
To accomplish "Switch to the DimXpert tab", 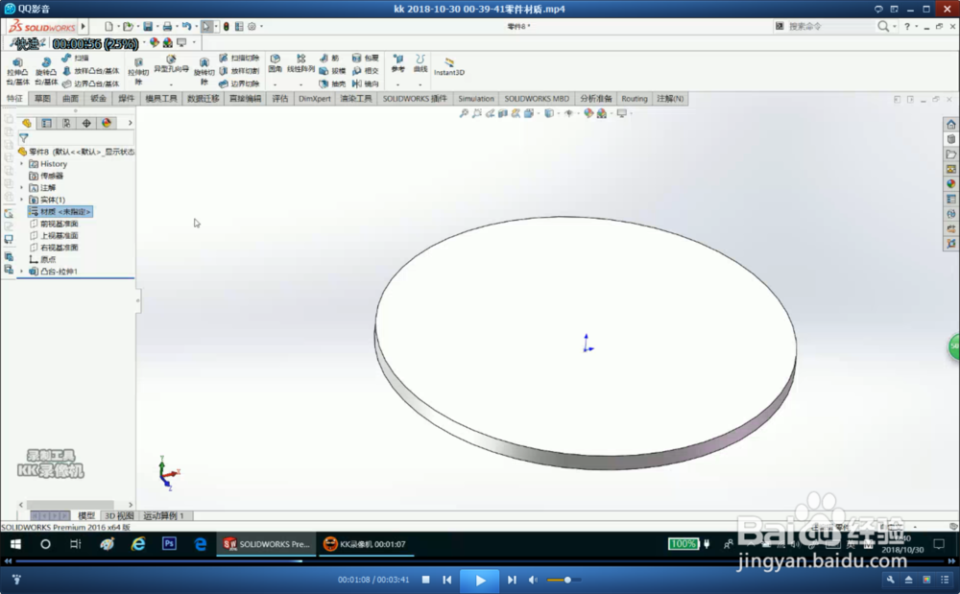I will tap(314, 99).
